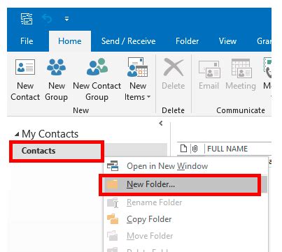Click the Send/Receive All Folders quick access icon

27,19
